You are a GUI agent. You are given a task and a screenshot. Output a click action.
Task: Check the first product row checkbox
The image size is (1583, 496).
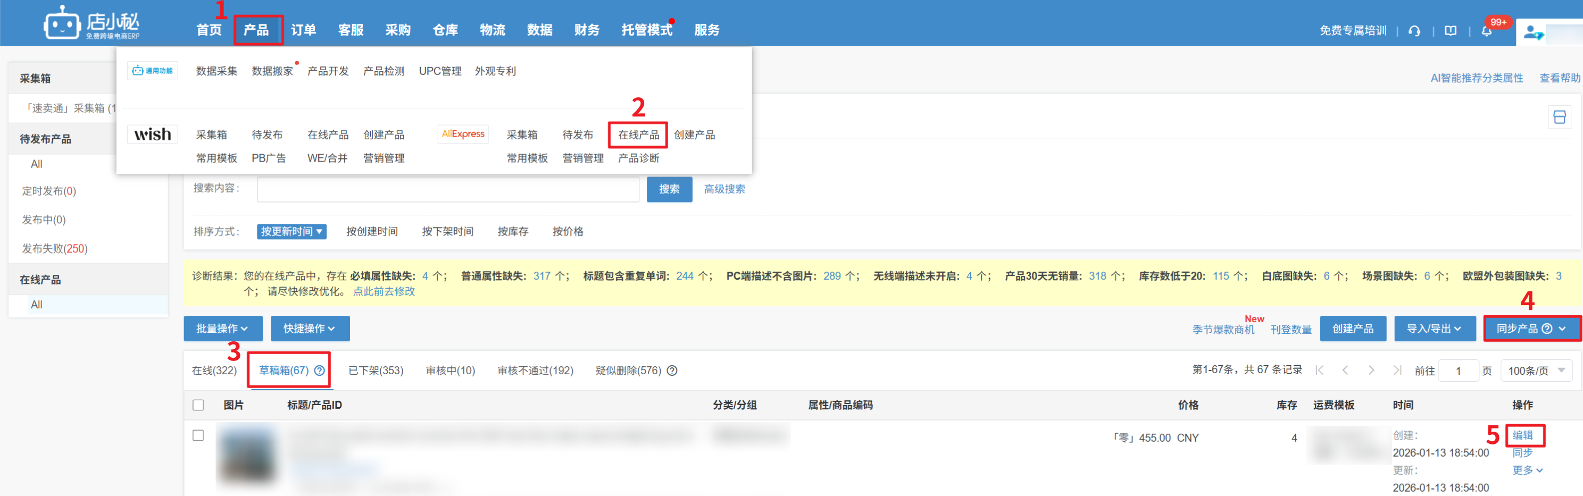tap(198, 435)
